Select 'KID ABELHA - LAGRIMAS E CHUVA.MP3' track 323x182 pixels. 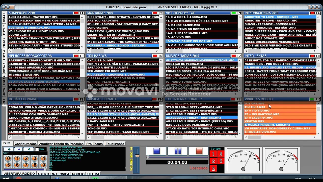pos(123,75)
